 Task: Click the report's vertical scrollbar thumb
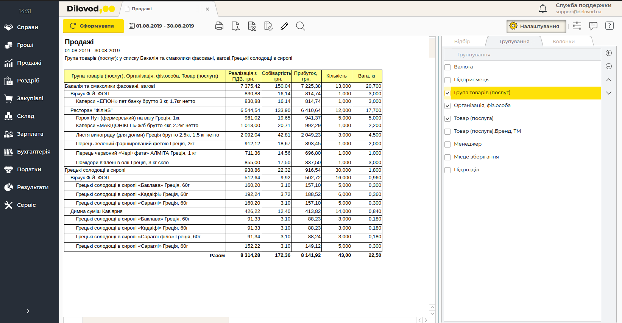coord(432,48)
